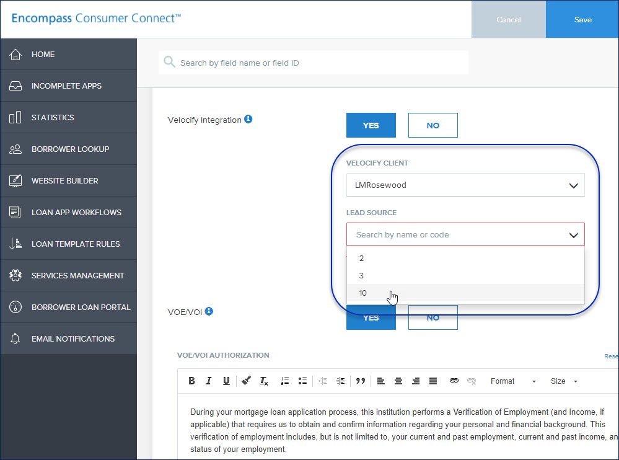Click the Save button
This screenshot has width=619, height=460.
click(582, 19)
